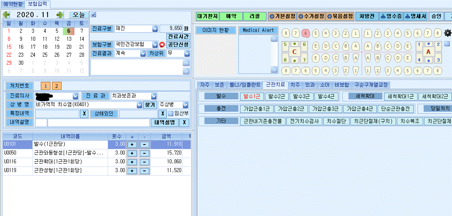
Task: Select upper tooth 5 beside pink tooth
Action: (316, 33)
